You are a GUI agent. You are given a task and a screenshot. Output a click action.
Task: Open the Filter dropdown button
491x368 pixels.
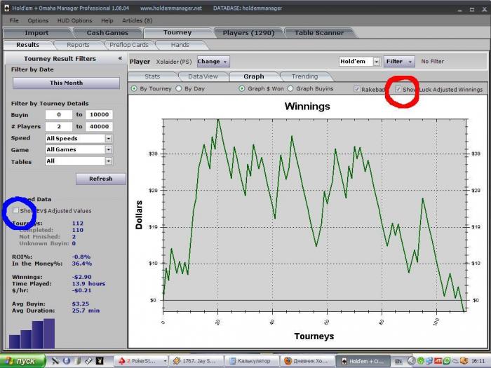tap(399, 62)
